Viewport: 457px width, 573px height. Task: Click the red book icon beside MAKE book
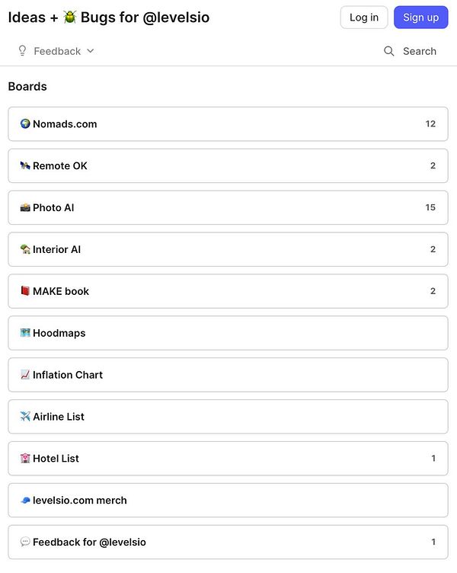25,291
